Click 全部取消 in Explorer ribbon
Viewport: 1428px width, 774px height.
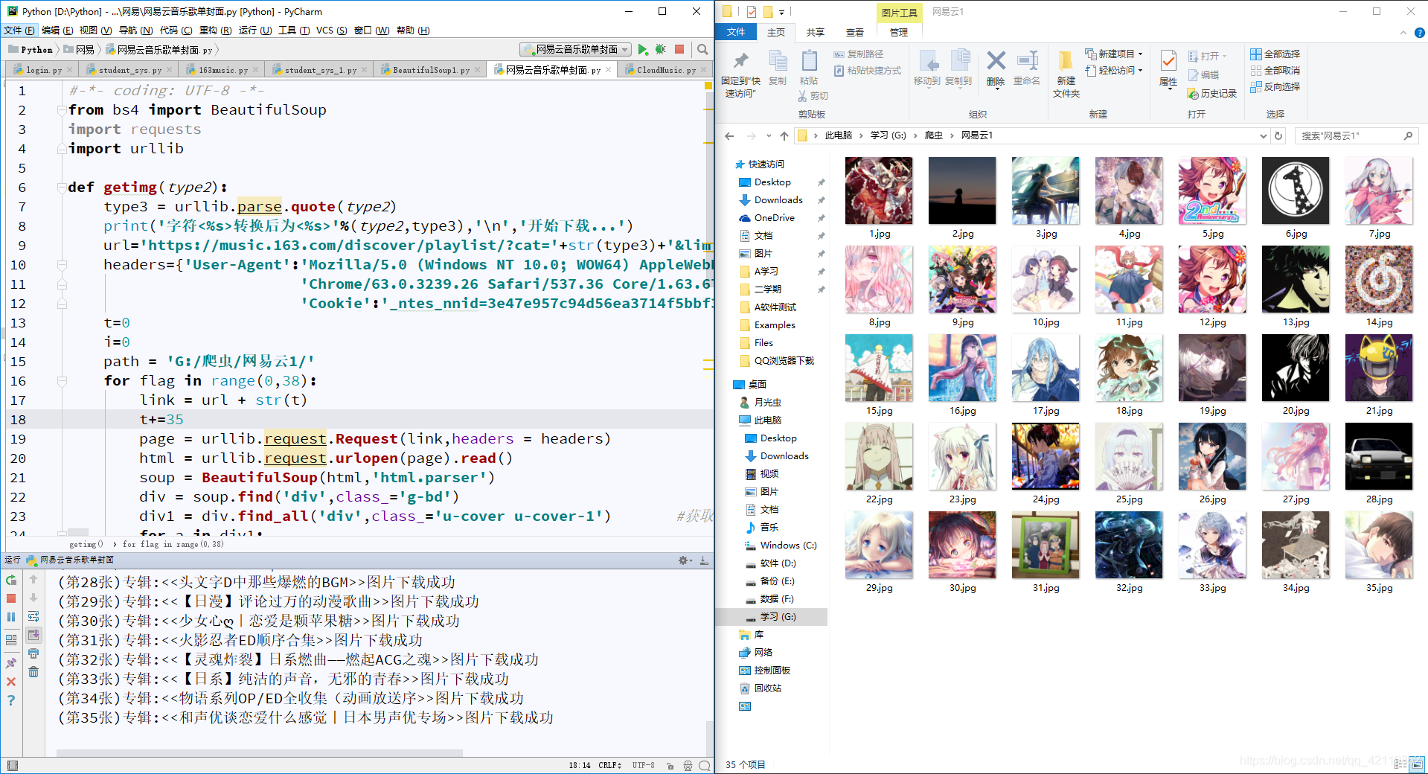pos(1275,70)
